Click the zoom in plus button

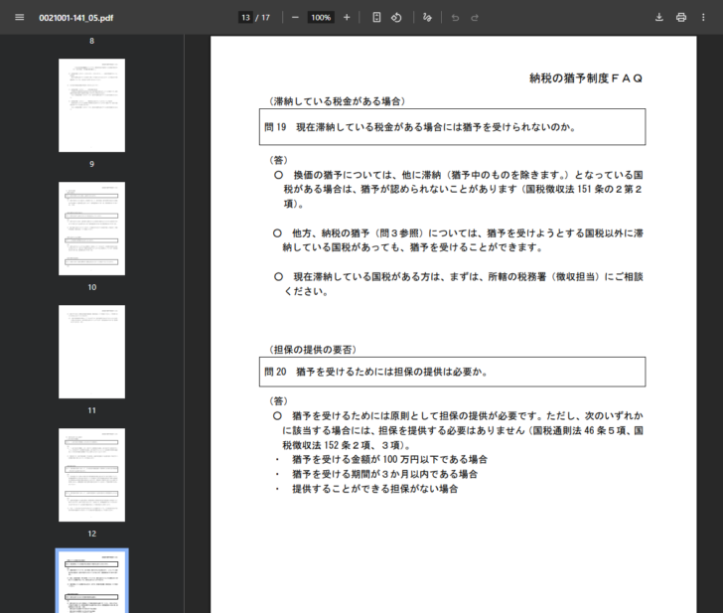pos(347,18)
